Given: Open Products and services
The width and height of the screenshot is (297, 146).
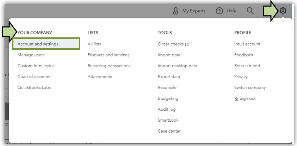Looking at the screenshot, I should pos(109,55).
